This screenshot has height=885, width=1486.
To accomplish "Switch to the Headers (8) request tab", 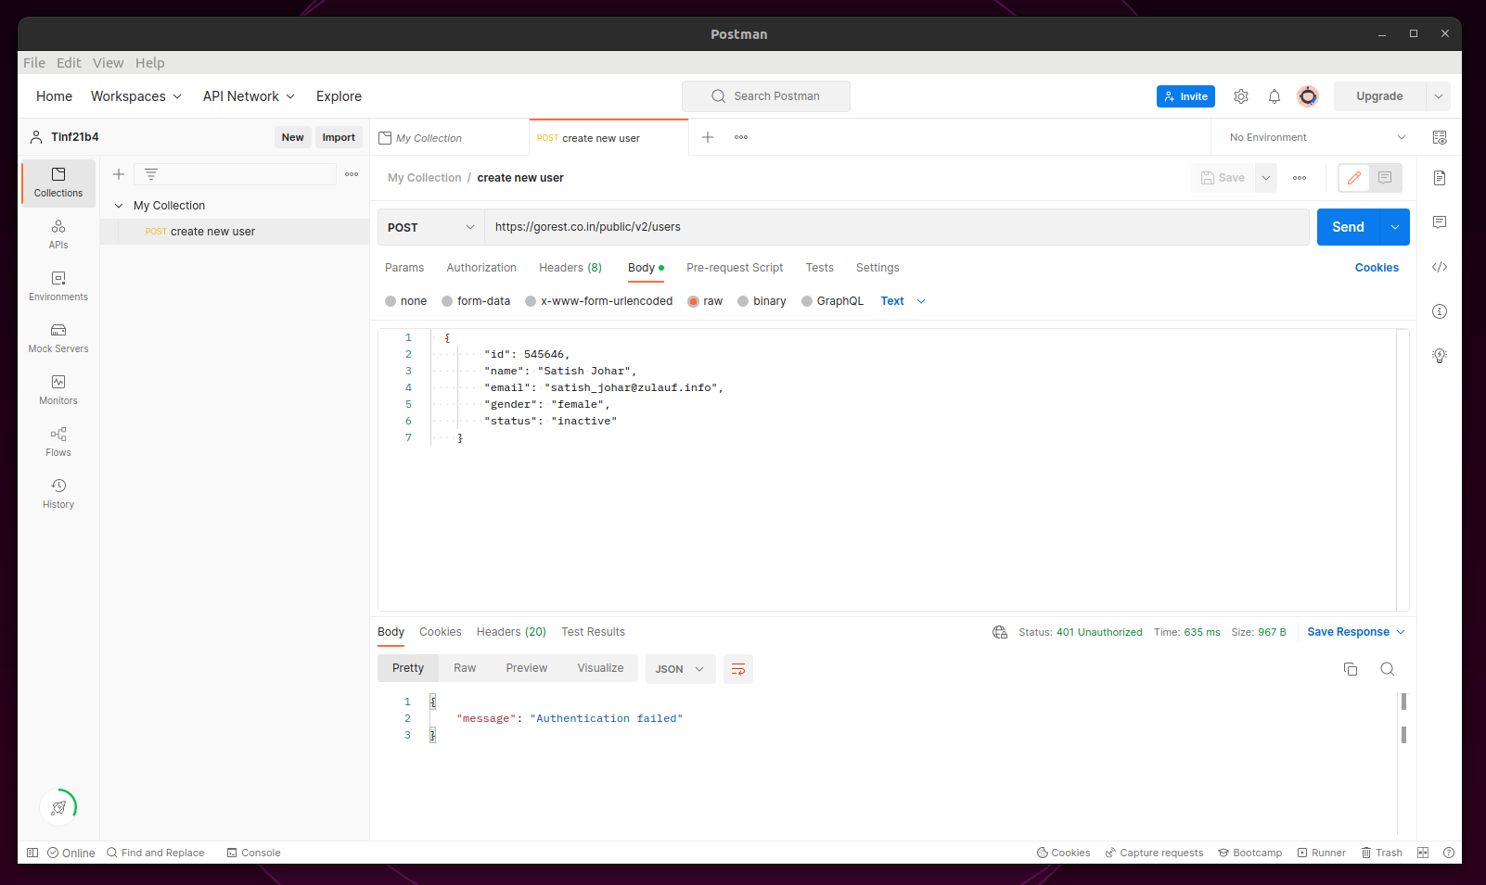I will 570,268.
